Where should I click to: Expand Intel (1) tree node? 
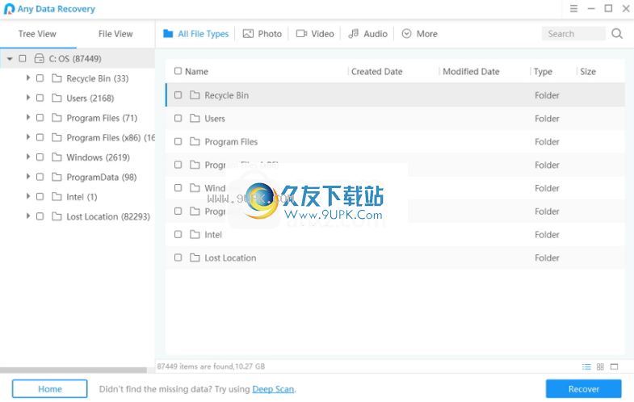[x=28, y=196]
